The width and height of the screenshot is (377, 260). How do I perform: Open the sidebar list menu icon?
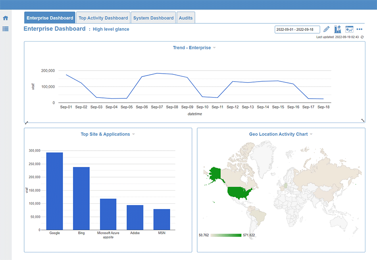[5, 29]
